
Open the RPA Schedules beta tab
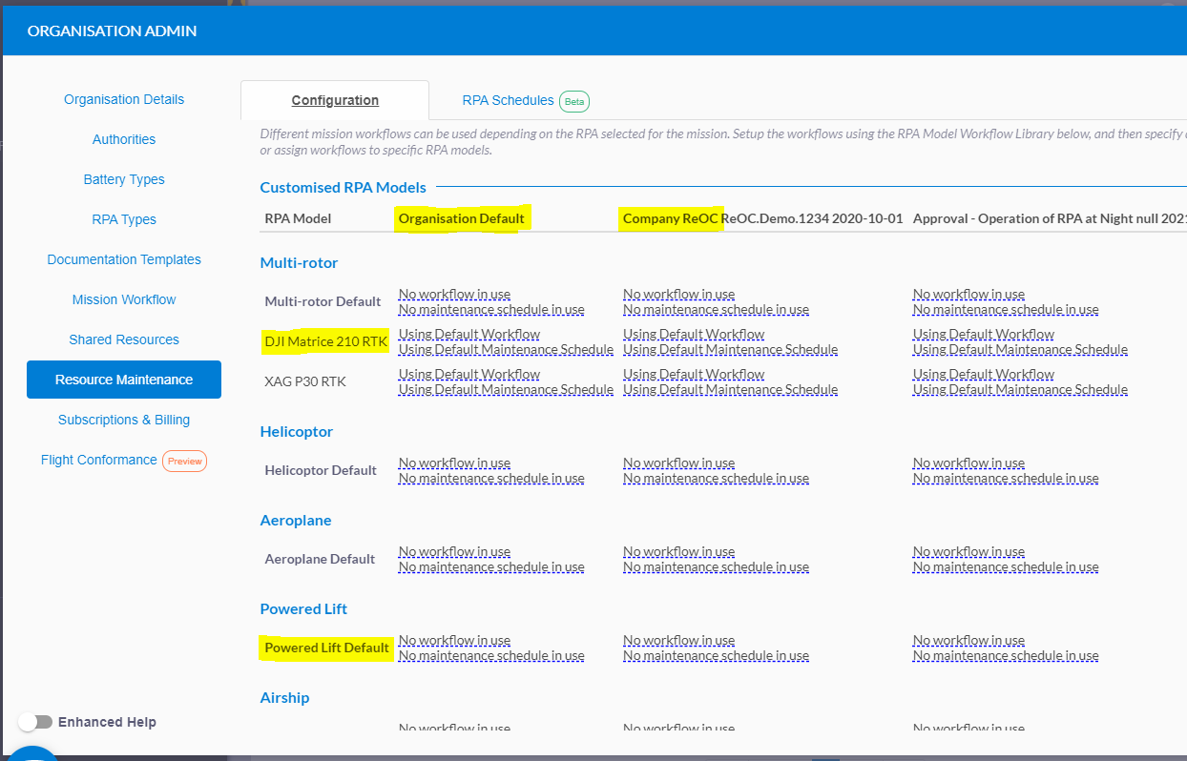click(x=525, y=100)
